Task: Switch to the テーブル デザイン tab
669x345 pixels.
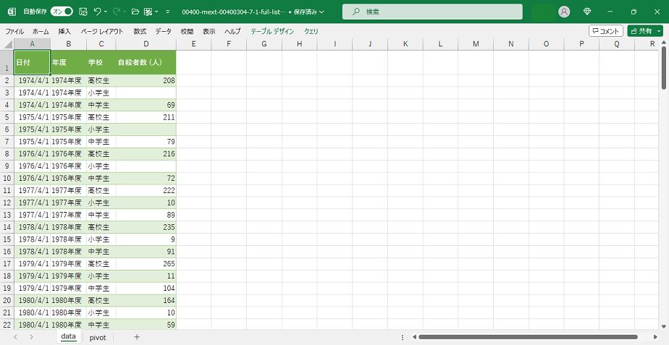Action: (x=272, y=32)
